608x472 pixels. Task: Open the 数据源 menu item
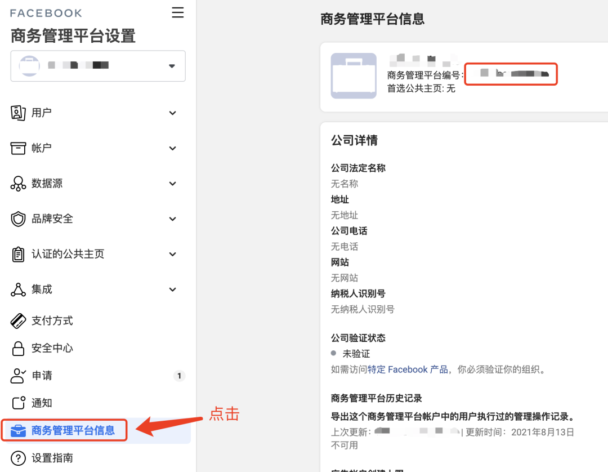tap(47, 184)
